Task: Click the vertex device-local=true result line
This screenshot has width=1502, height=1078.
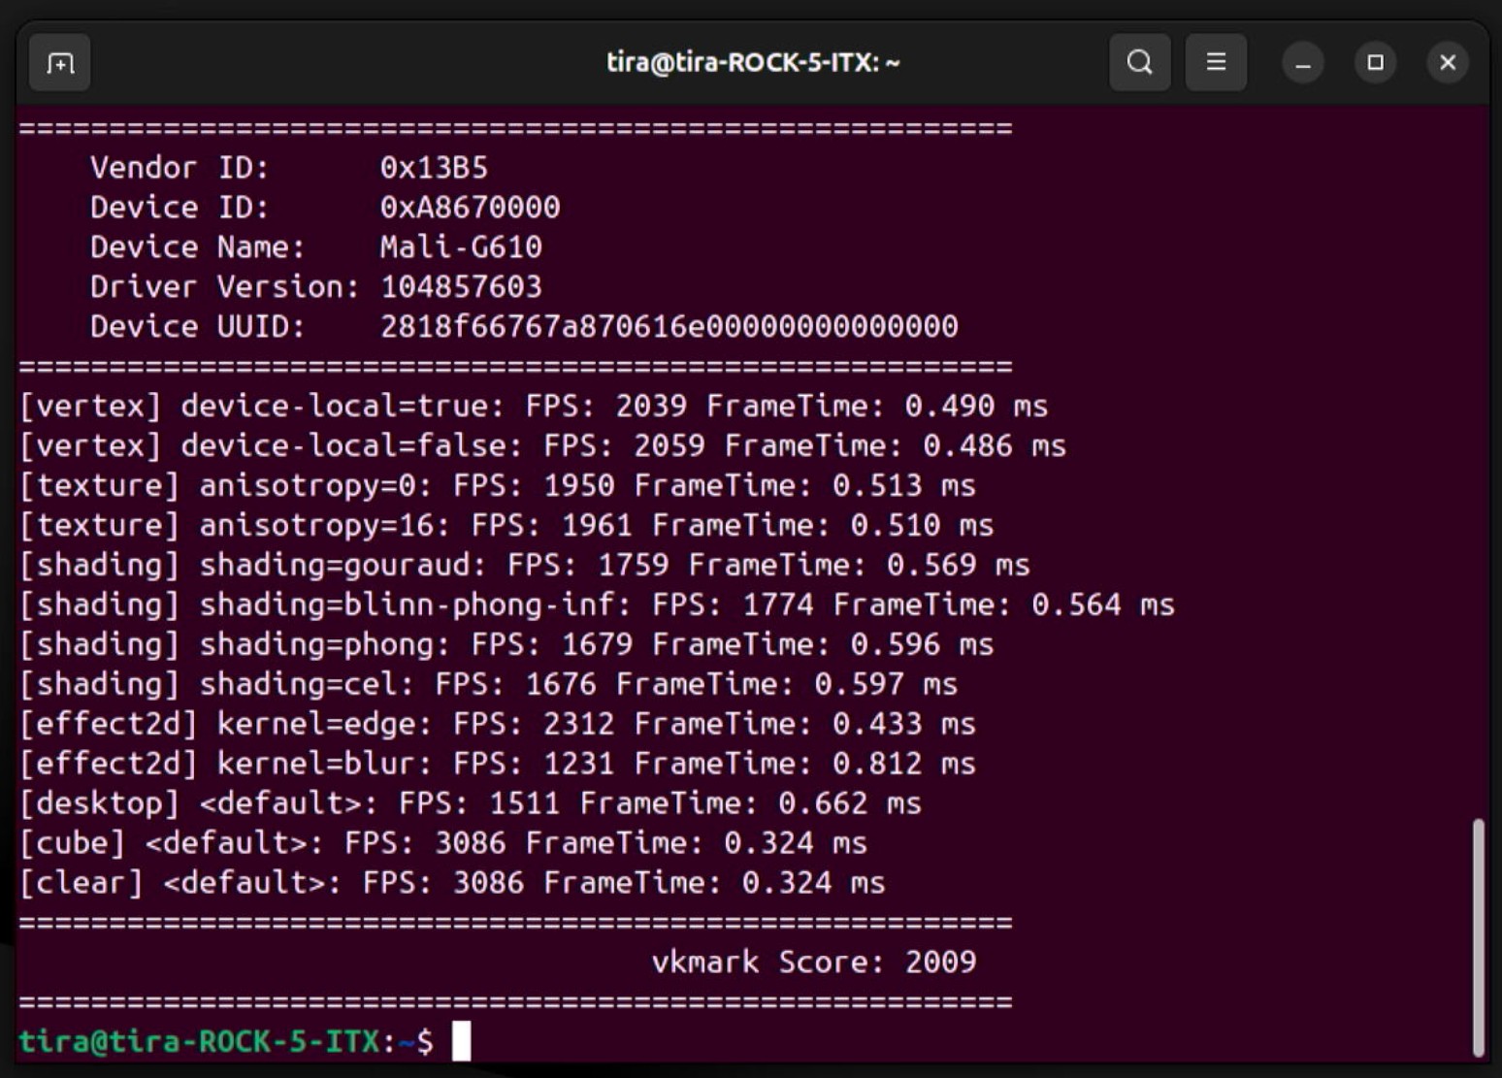Action: tap(534, 407)
